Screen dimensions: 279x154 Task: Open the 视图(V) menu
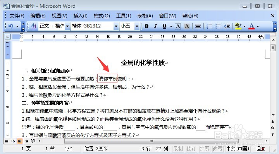point(59,16)
